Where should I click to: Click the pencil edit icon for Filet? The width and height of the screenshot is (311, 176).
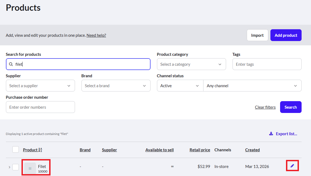pyautogui.click(x=292, y=166)
